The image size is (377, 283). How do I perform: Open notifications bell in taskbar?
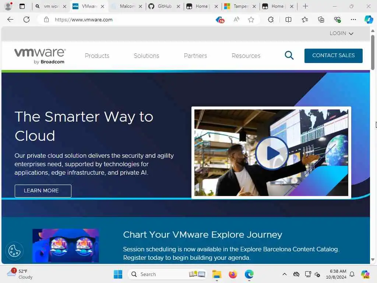coord(352,274)
